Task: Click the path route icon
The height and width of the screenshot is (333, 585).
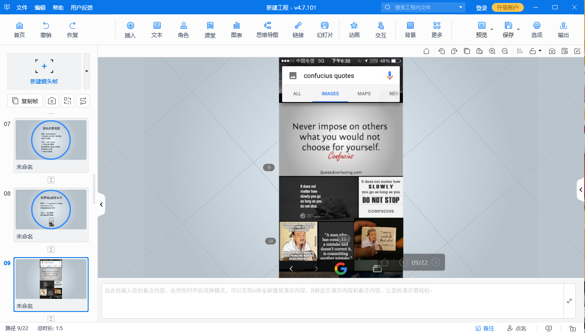Action: pos(83,101)
